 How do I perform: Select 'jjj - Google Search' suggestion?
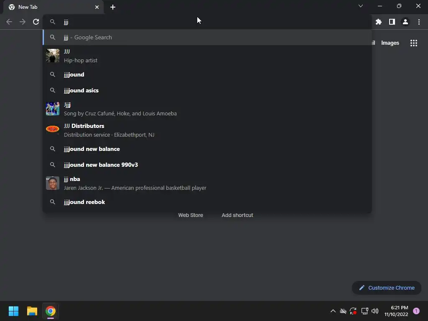(x=207, y=37)
